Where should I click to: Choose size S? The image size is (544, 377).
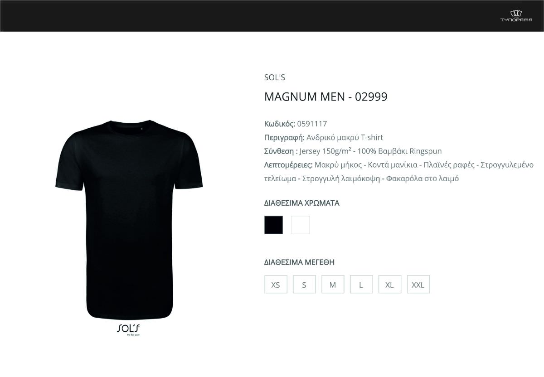(x=304, y=285)
